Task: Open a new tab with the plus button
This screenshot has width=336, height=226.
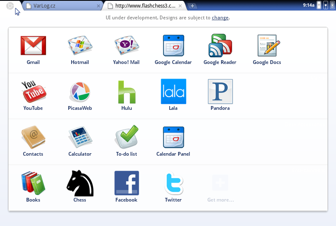Action: (x=192, y=6)
